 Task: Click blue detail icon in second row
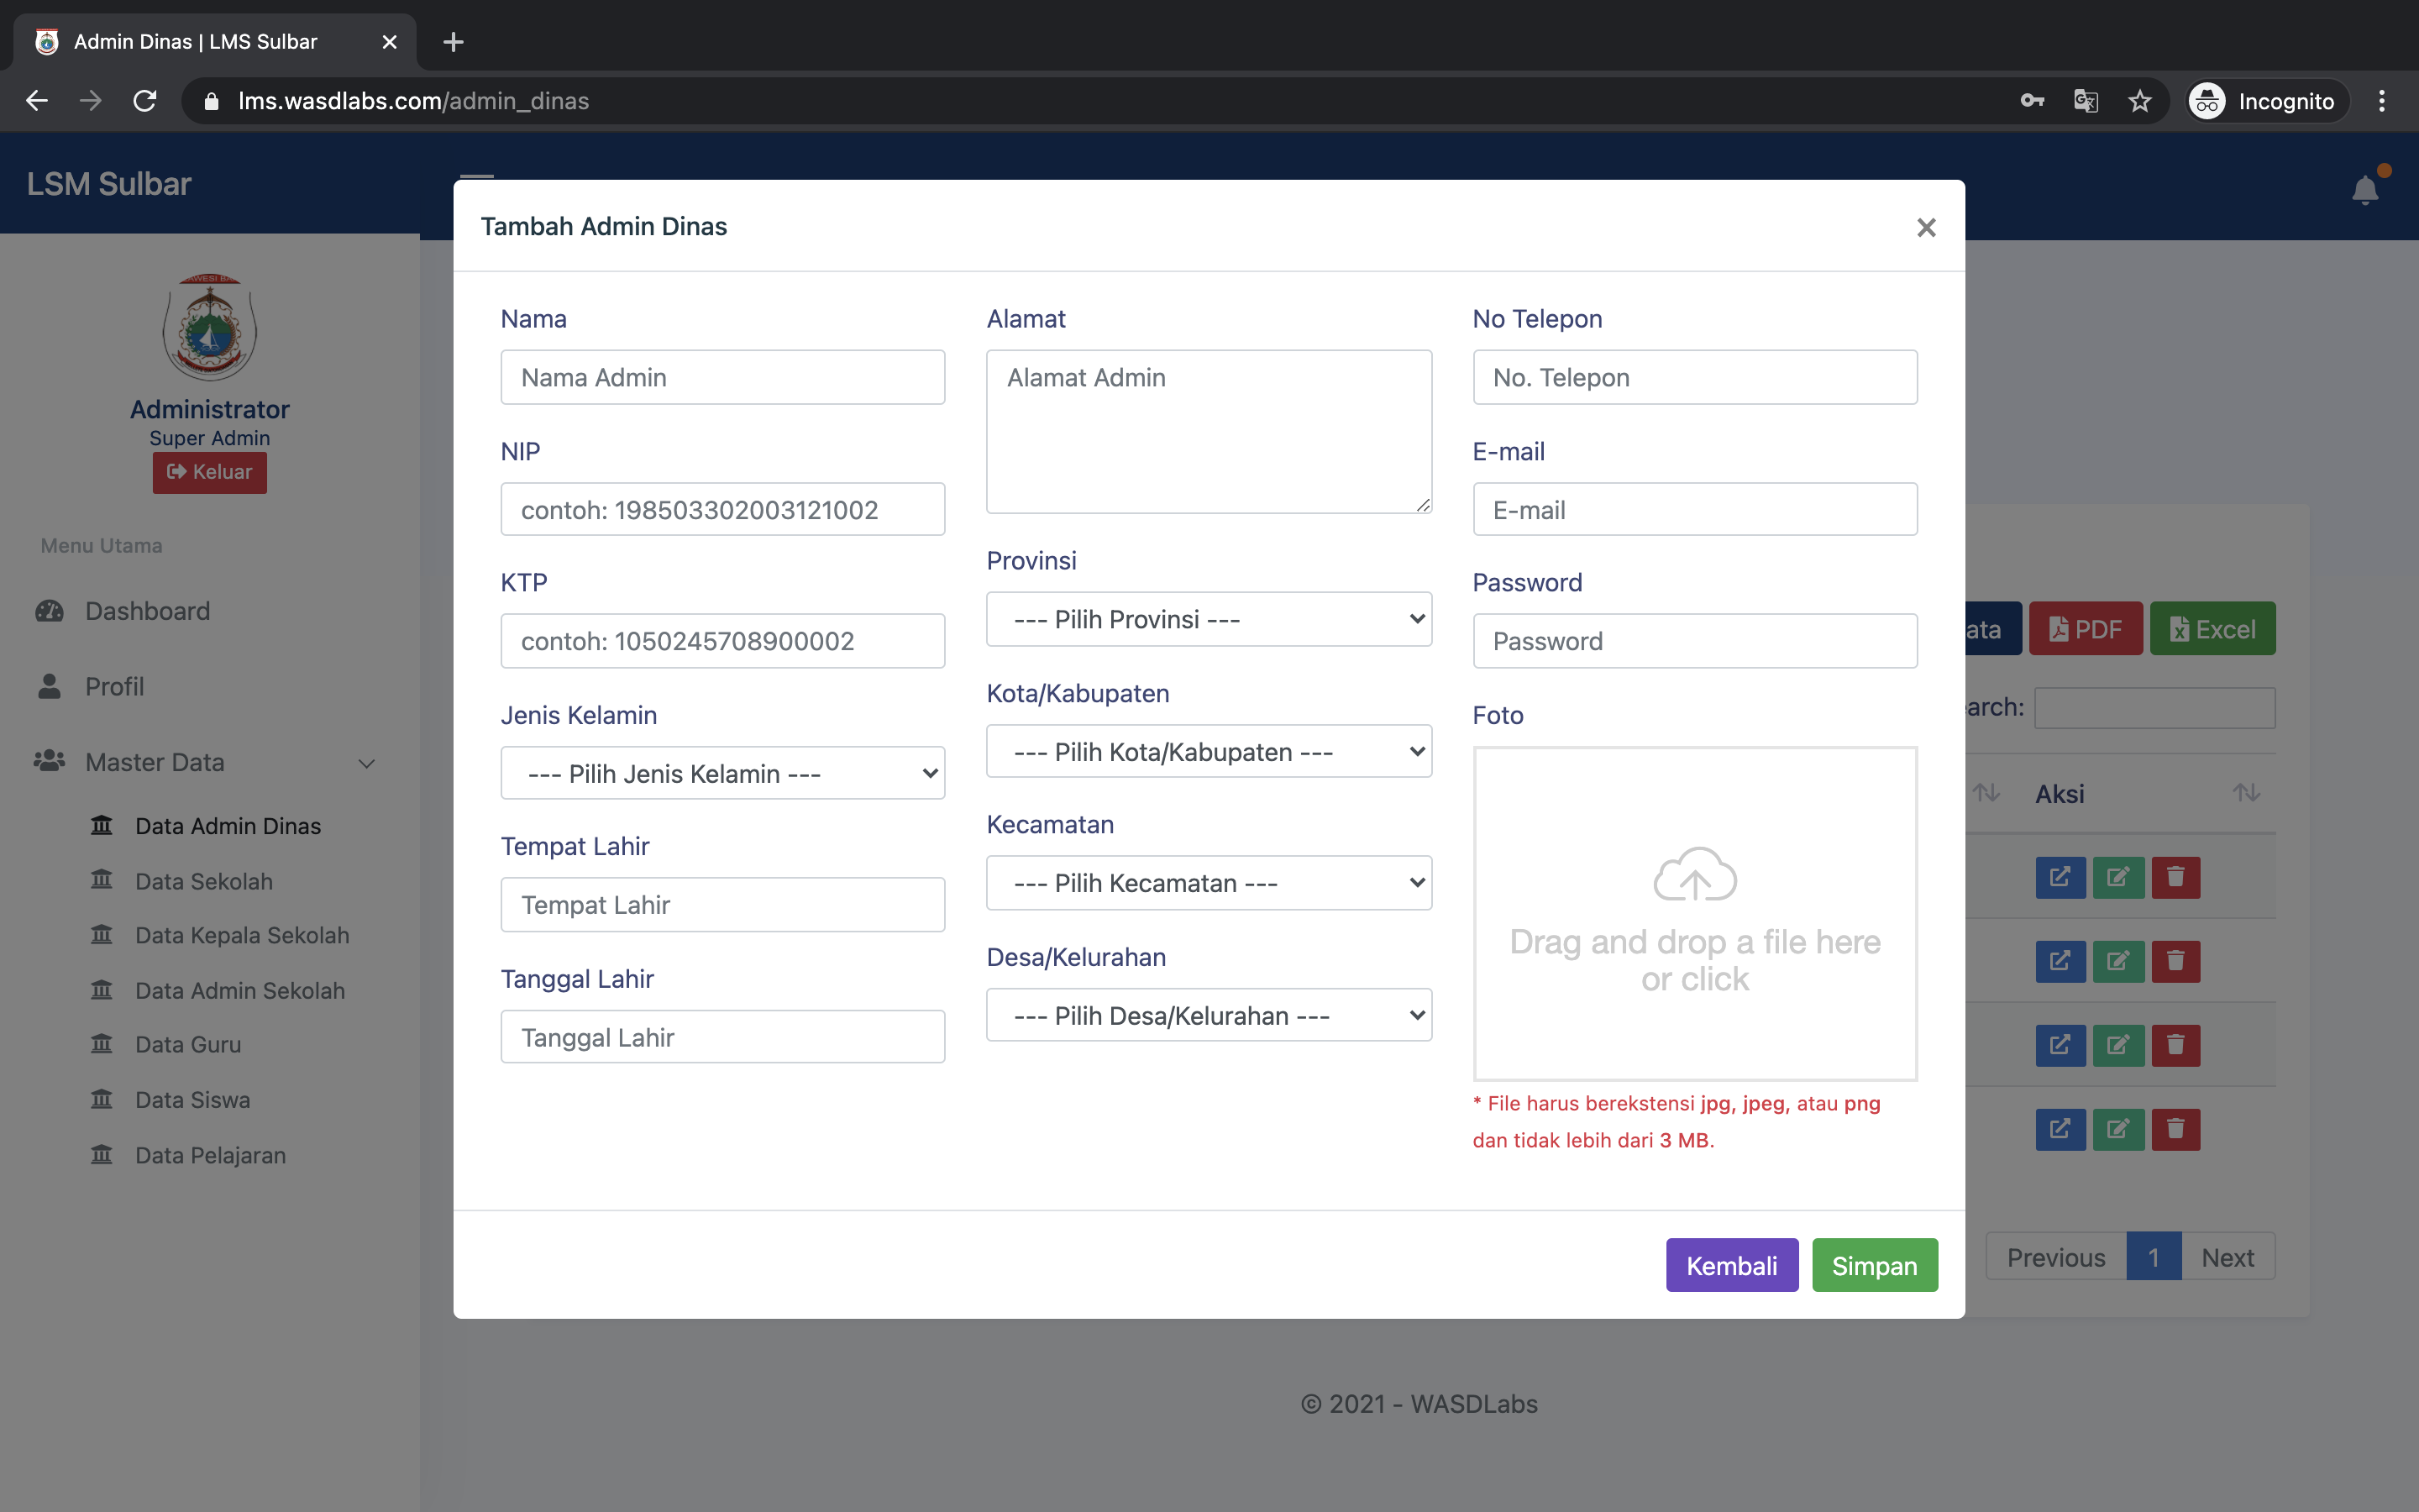[2060, 961]
